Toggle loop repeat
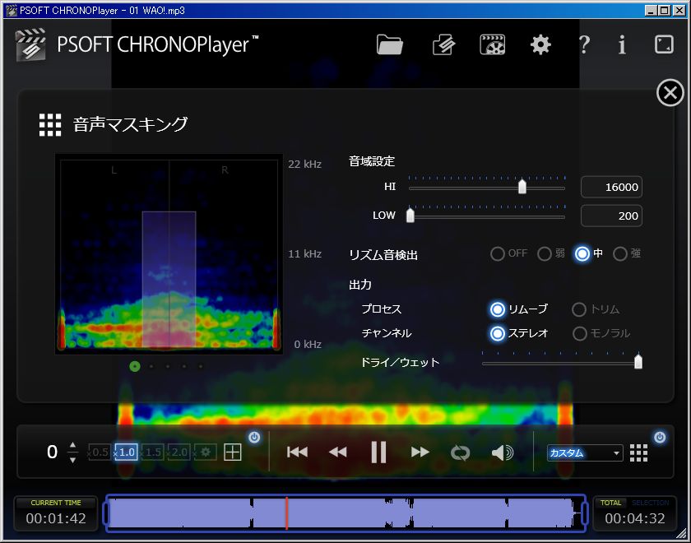 tap(461, 452)
